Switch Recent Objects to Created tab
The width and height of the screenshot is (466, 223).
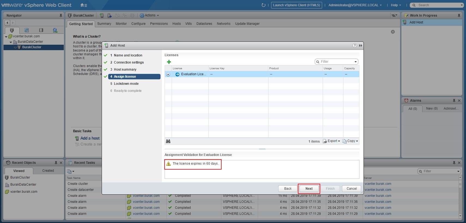tap(48, 171)
